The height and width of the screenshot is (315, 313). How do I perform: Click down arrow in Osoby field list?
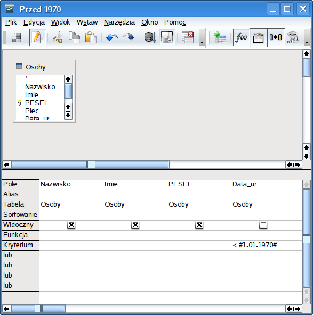pyautogui.click(x=68, y=115)
